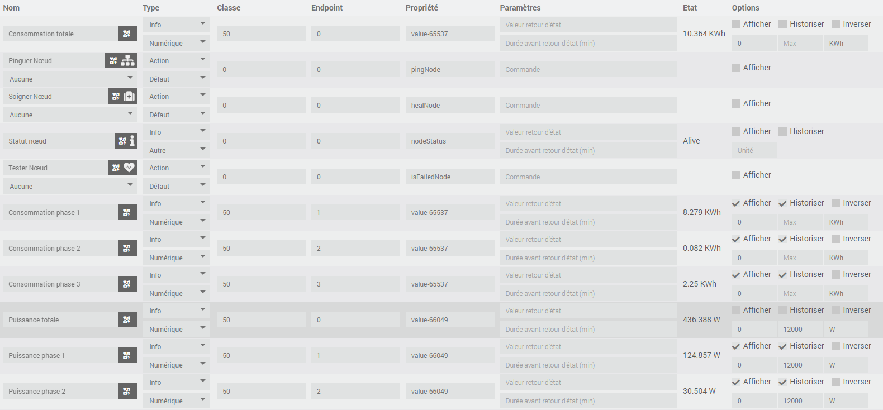Click the icon button for Puissance phase 2

(x=127, y=391)
